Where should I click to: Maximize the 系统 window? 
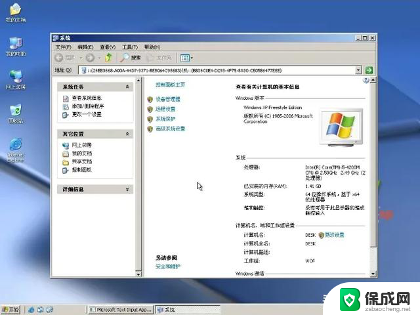pyautogui.click(x=365, y=38)
